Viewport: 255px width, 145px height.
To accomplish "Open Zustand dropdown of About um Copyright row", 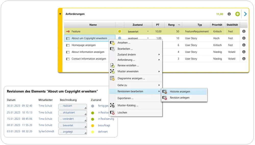I will coord(148,38).
